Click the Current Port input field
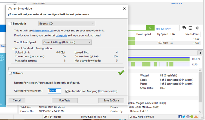Screen dimensions: 205x120 pos(54,91)
